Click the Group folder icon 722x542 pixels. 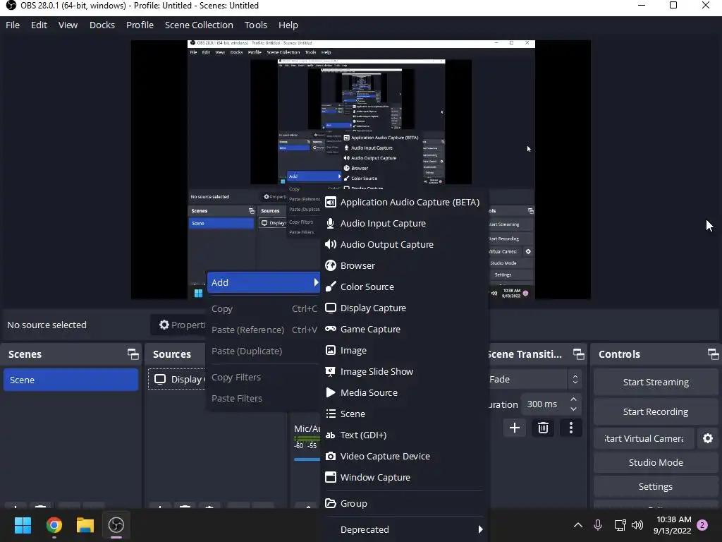[x=330, y=503]
